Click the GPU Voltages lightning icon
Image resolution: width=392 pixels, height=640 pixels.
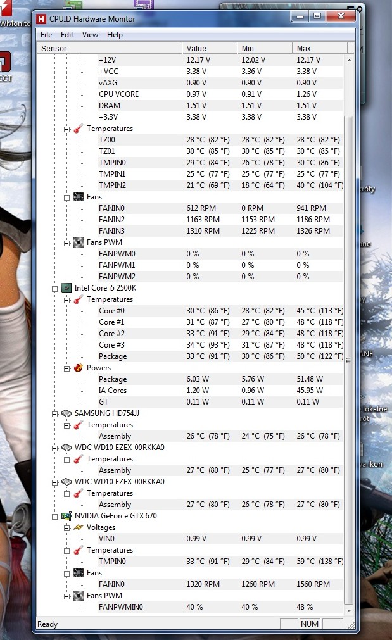pyautogui.click(x=78, y=527)
